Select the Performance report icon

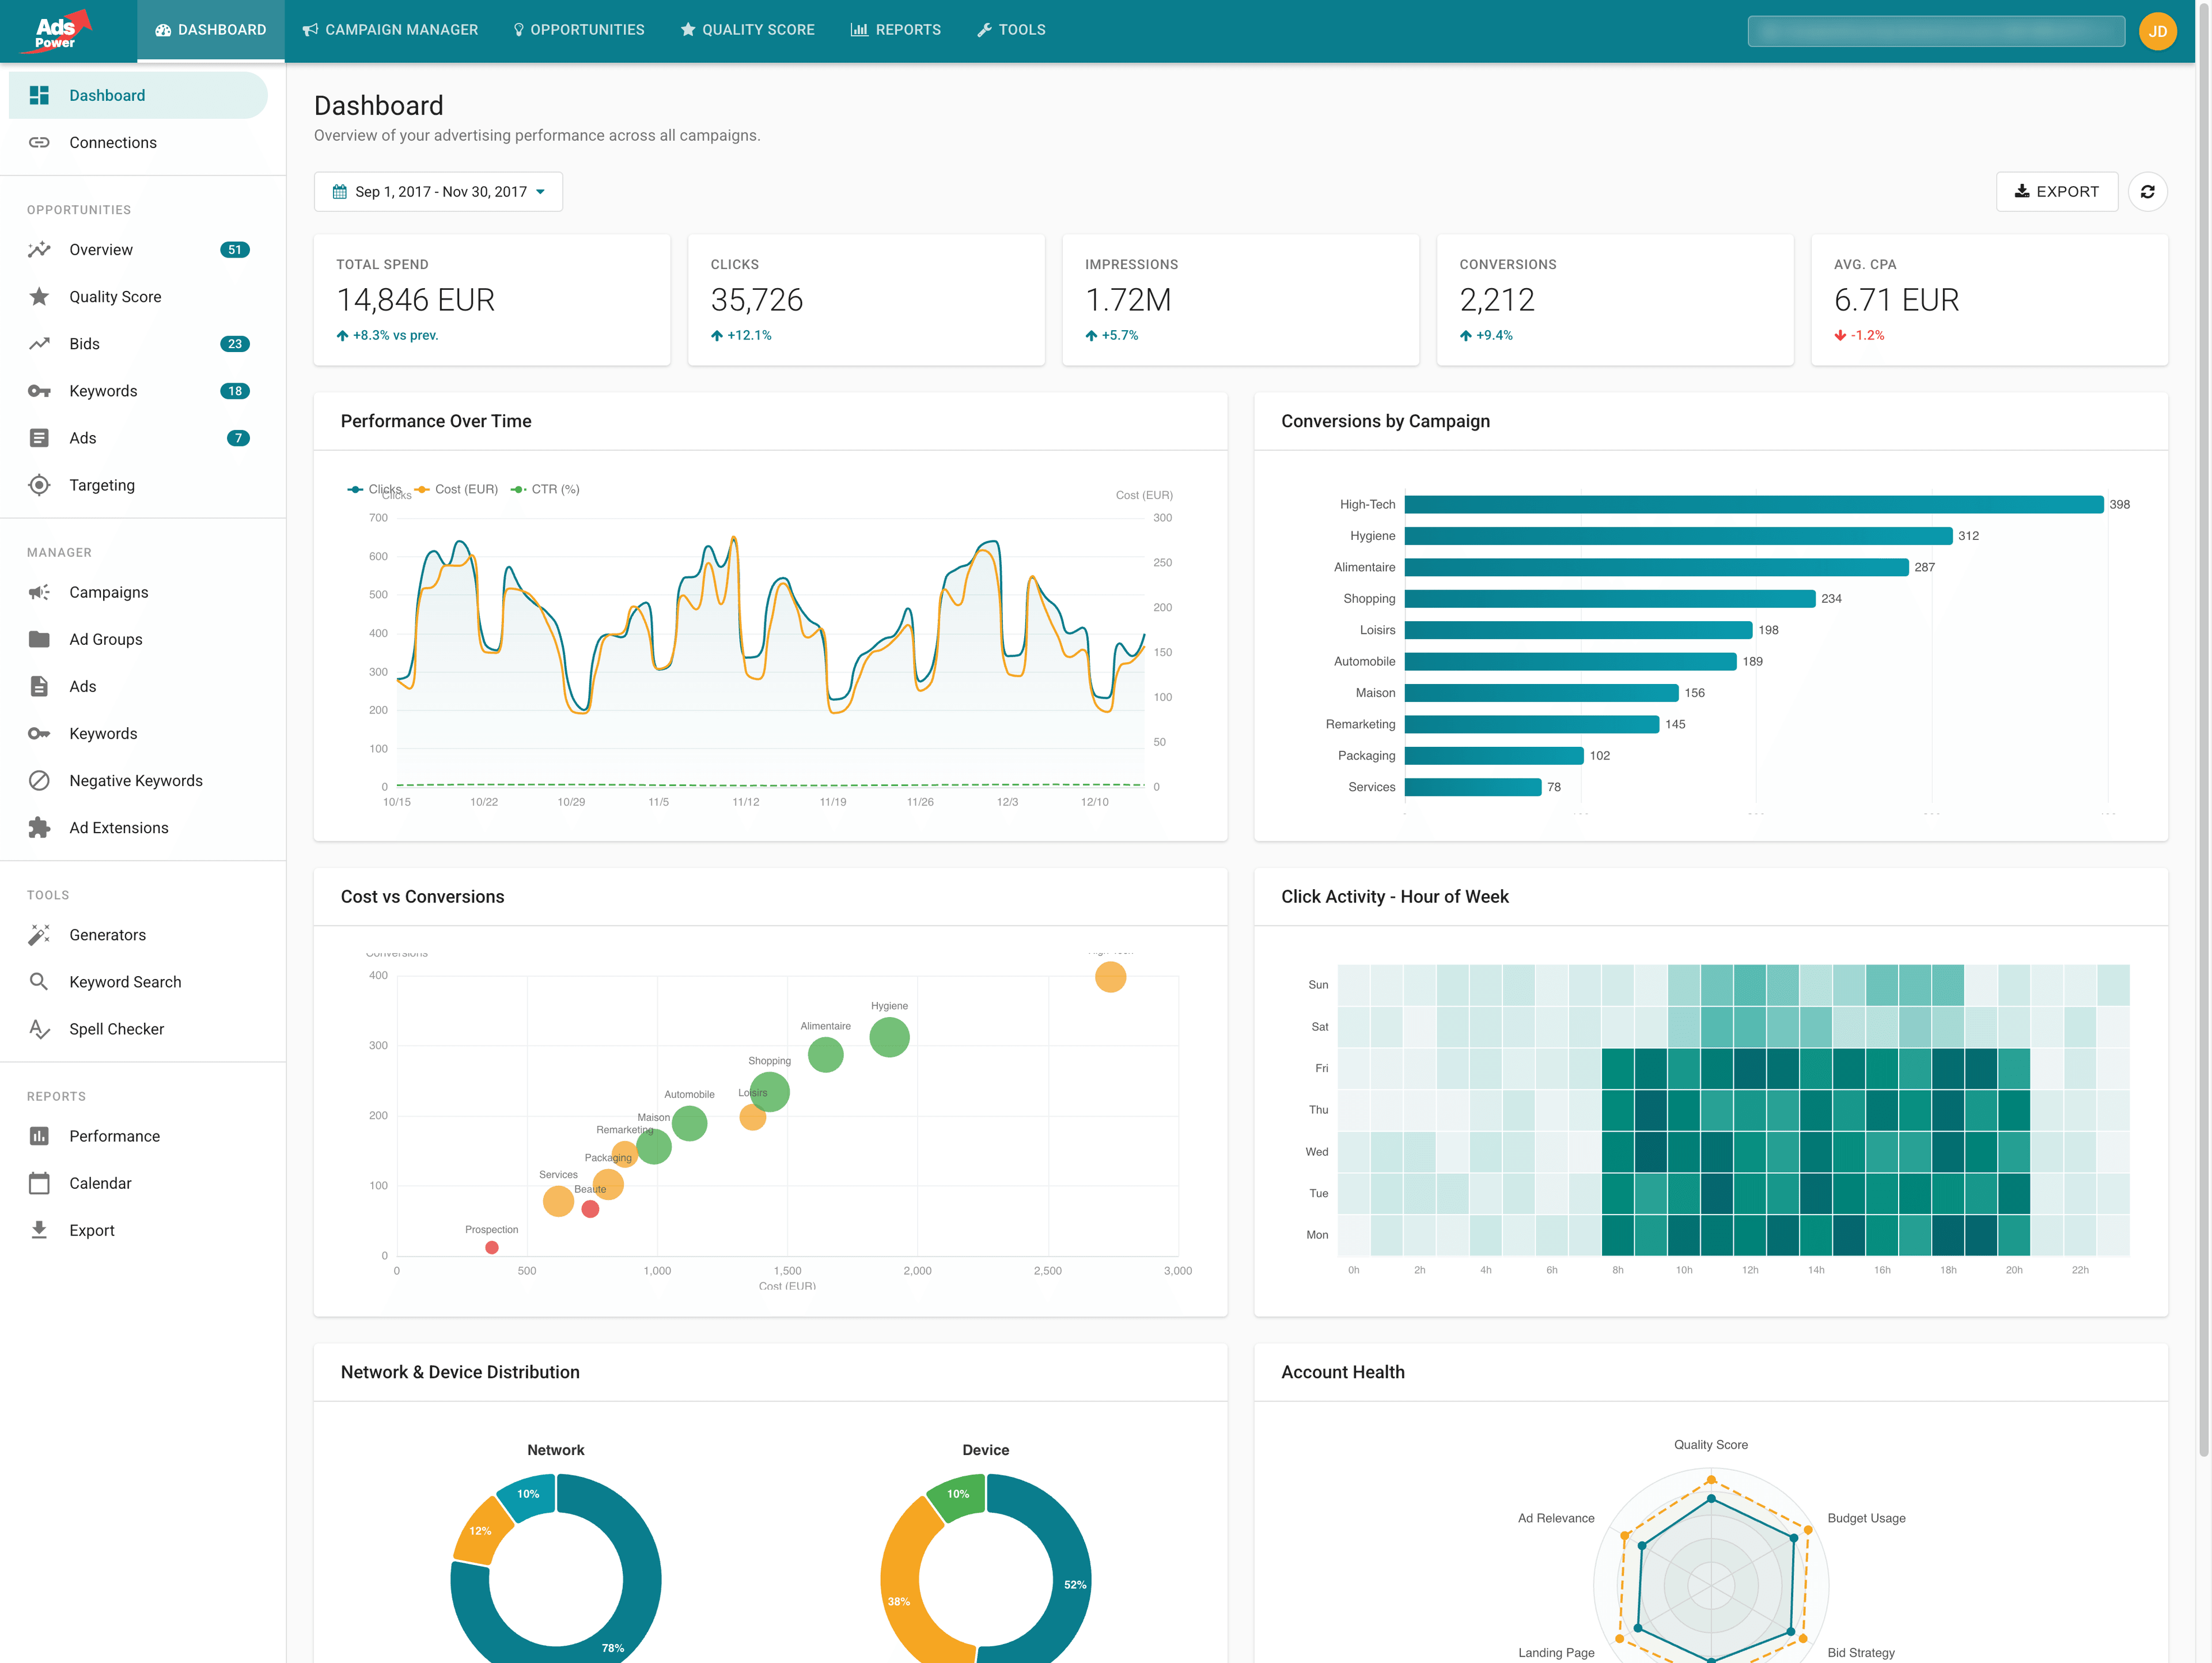pos(39,1136)
